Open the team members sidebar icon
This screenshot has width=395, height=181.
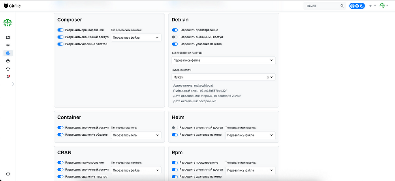8,45
